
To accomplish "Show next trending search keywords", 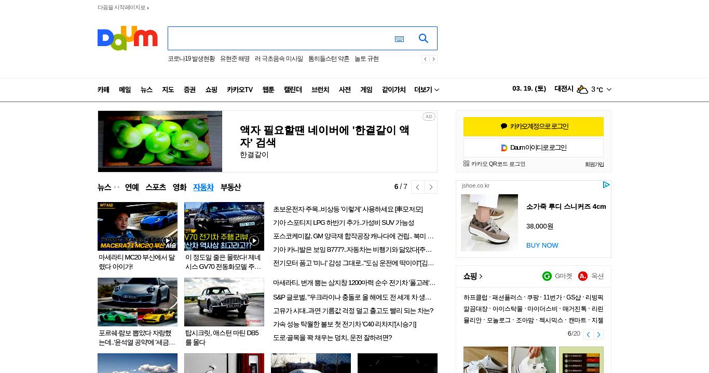I will [433, 59].
